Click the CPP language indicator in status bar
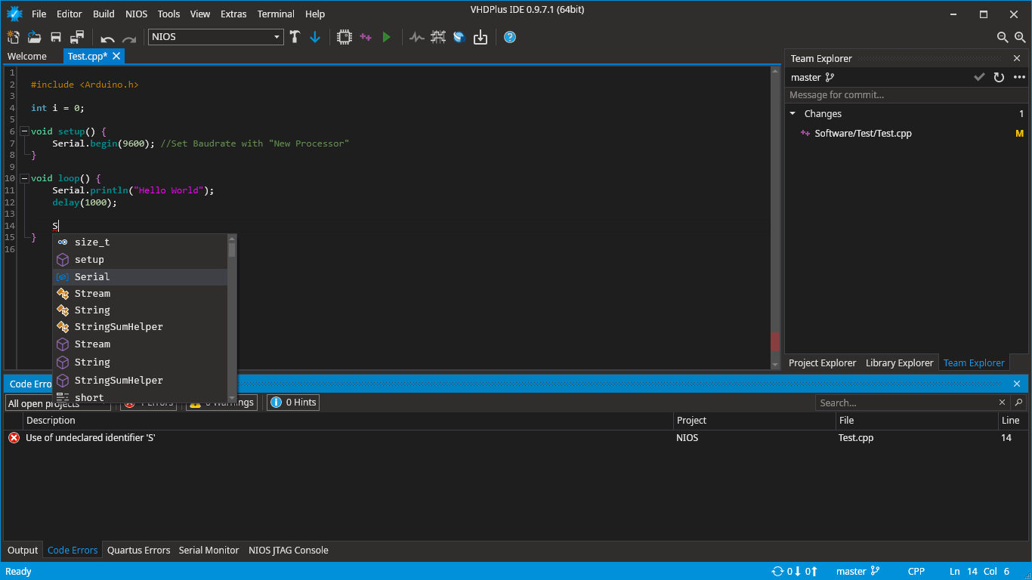The height and width of the screenshot is (580, 1032). pos(916,571)
